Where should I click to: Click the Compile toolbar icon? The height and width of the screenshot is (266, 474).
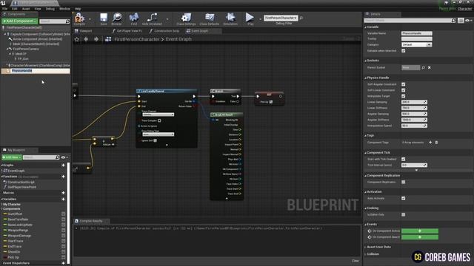coord(79,18)
